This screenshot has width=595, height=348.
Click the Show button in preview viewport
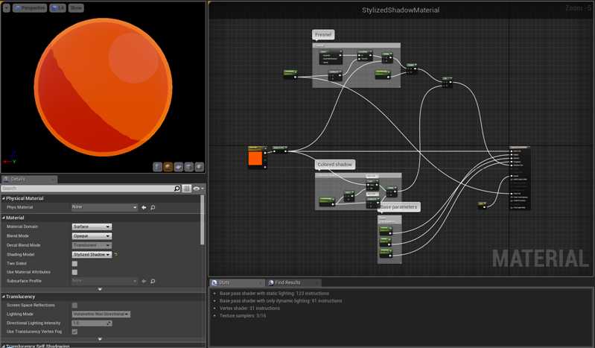tap(76, 7)
